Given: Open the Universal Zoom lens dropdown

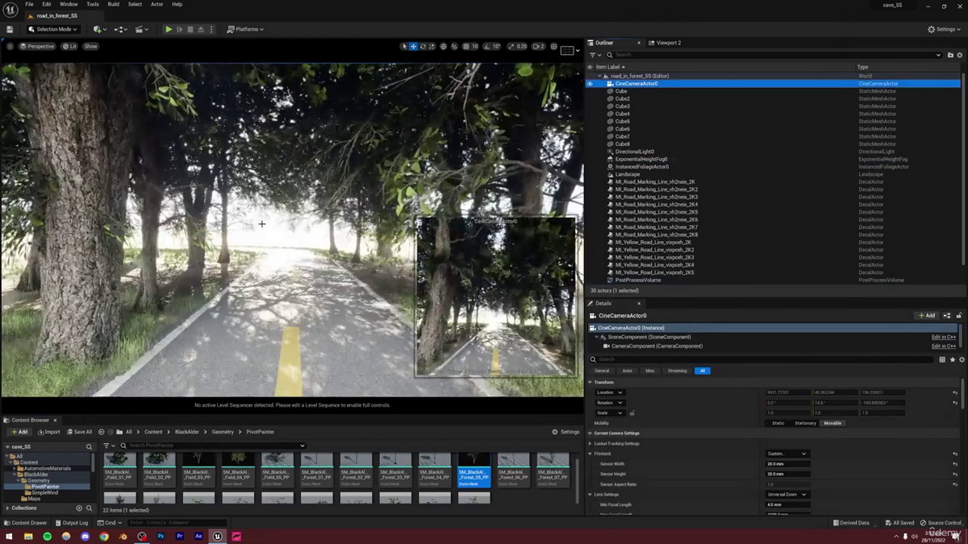Looking at the screenshot, I should coord(787,494).
